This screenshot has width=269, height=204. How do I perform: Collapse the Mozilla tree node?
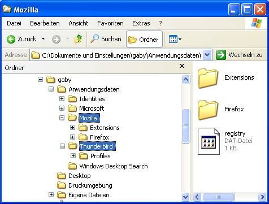click(x=62, y=118)
